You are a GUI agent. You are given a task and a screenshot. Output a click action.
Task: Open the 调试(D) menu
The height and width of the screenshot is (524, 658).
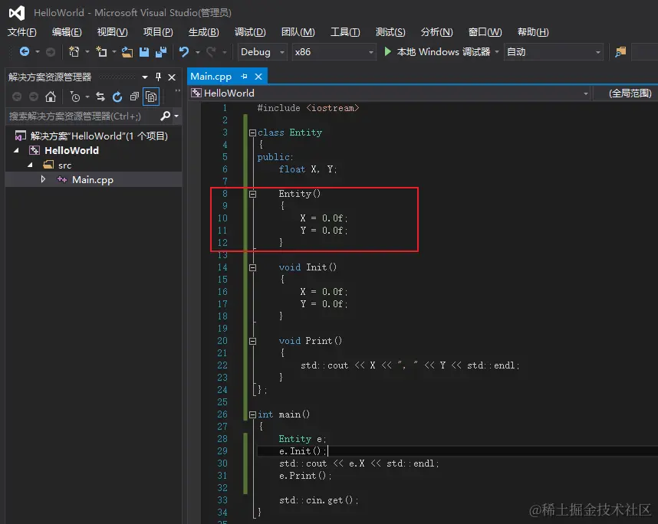(250, 32)
